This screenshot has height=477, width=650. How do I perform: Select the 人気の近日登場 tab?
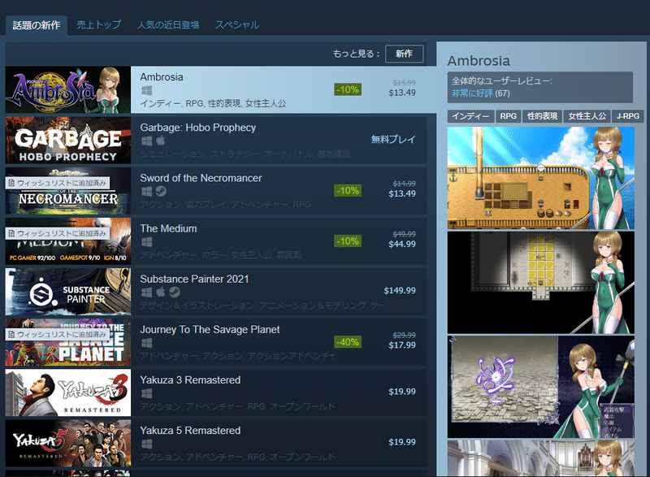tap(168, 25)
